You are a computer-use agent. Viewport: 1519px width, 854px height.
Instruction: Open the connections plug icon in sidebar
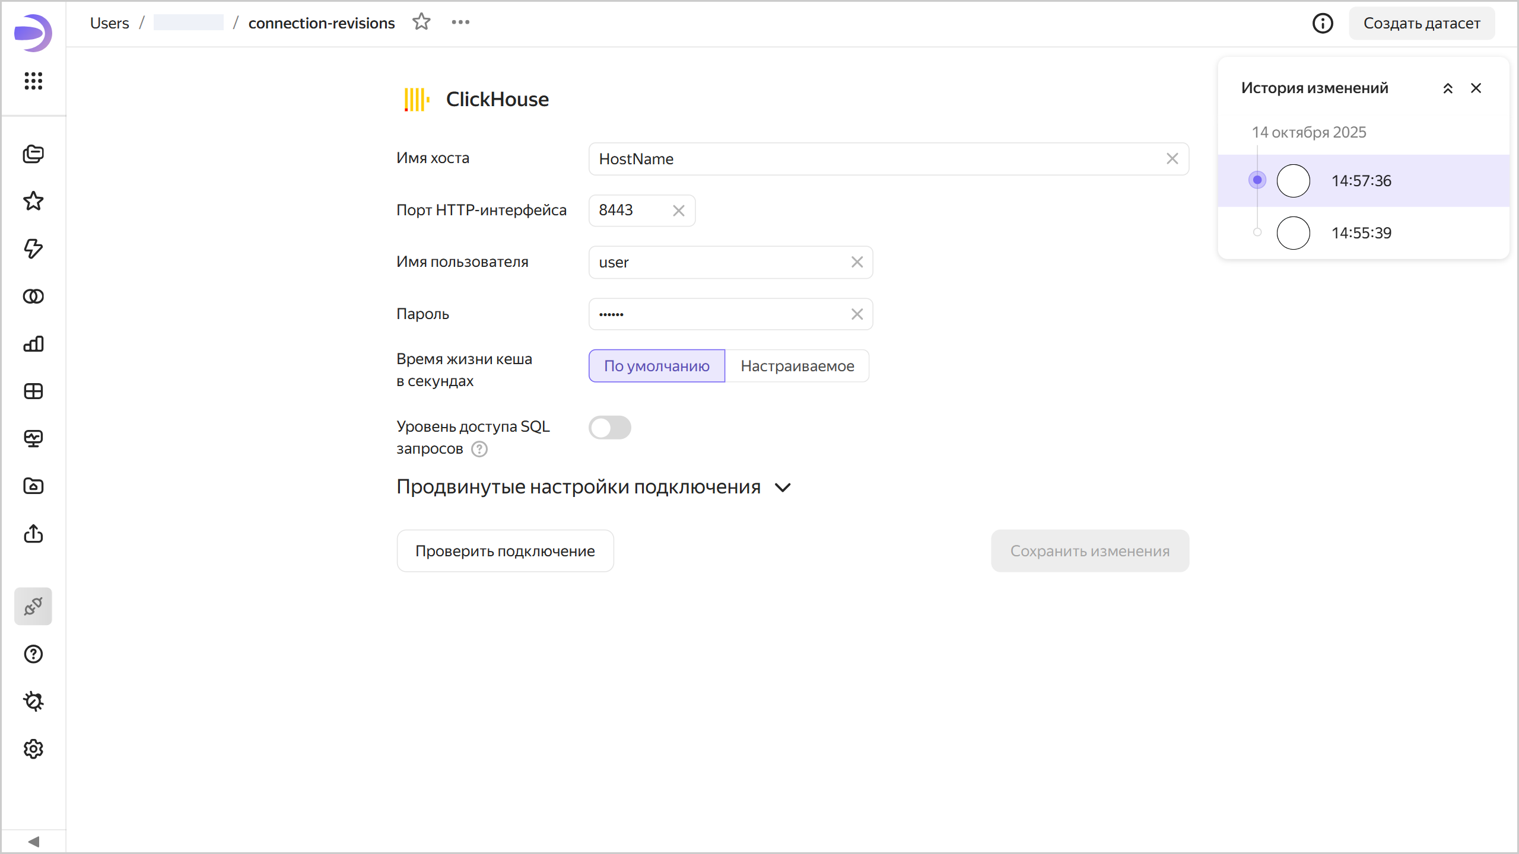click(x=33, y=606)
